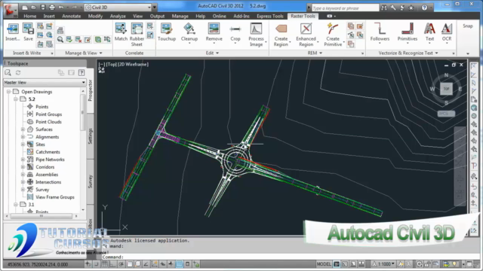
Task: Click the quick access Print icon
Action: point(52,7)
